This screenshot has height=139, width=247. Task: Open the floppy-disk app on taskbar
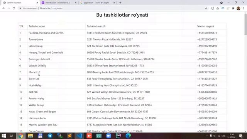(40, 136)
